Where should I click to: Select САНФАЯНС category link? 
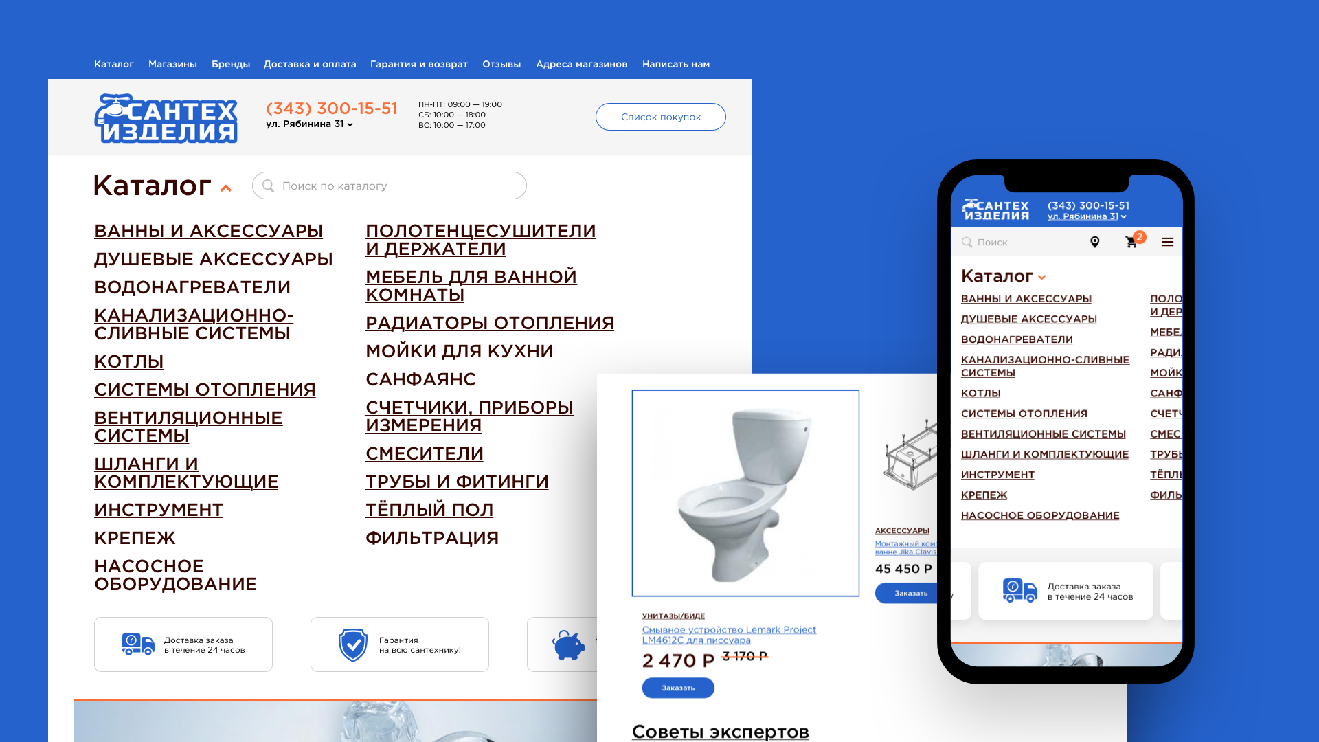pos(420,379)
